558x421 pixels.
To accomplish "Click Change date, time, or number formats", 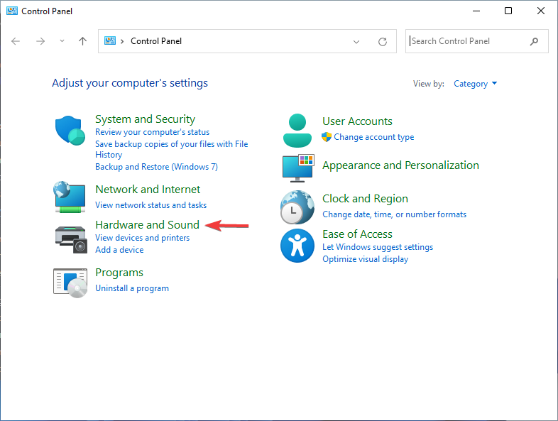I will point(394,214).
